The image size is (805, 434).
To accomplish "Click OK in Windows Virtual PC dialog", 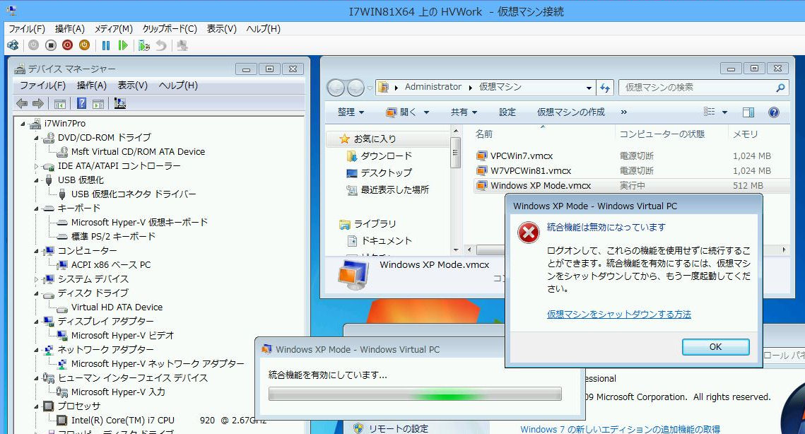I will coord(715,346).
